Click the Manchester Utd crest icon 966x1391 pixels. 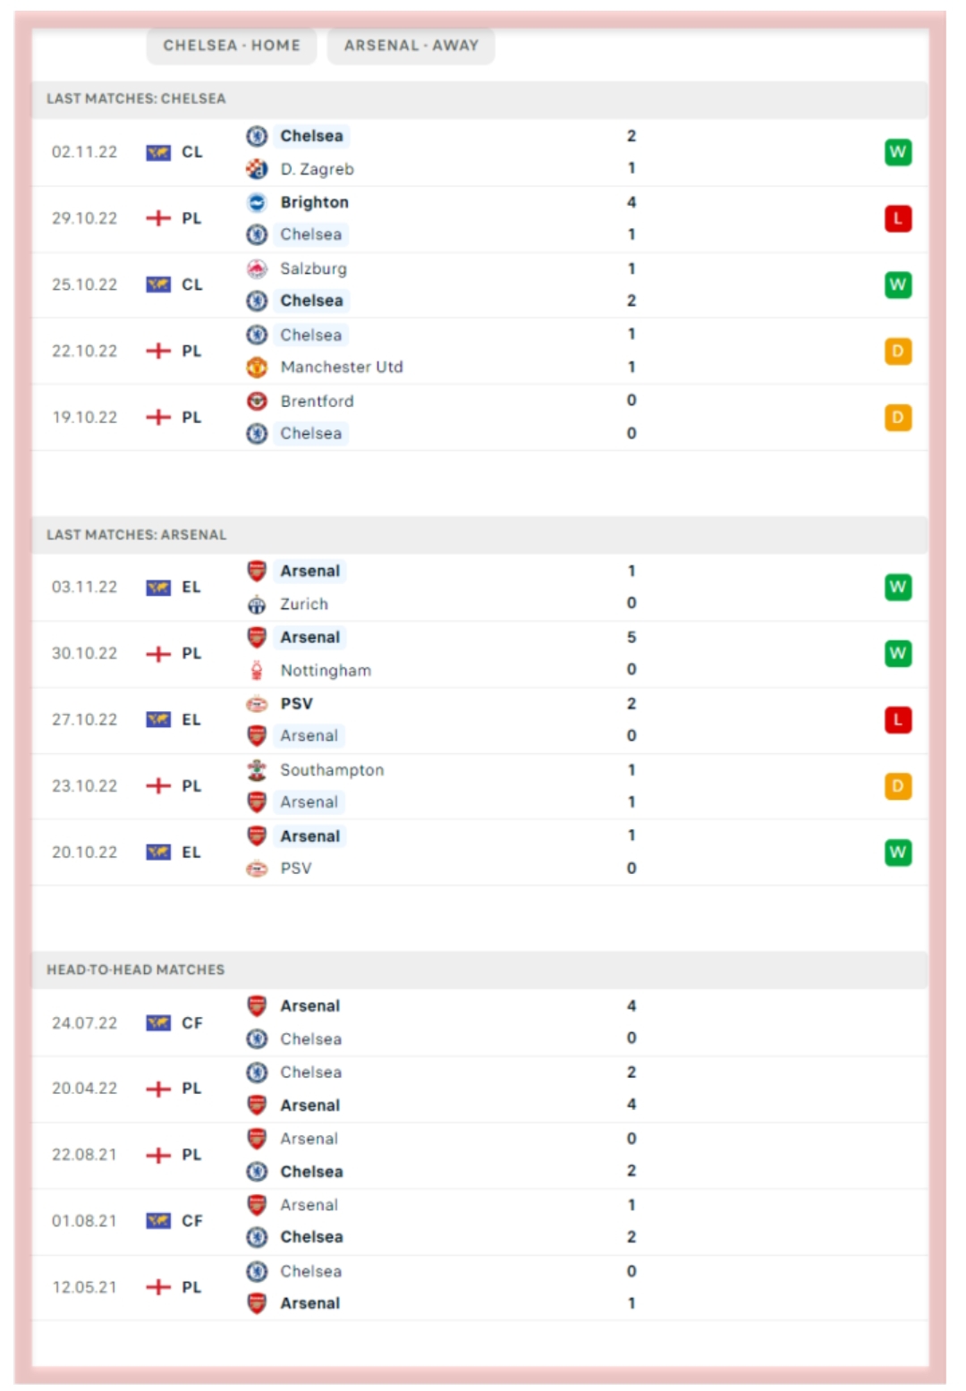click(257, 367)
